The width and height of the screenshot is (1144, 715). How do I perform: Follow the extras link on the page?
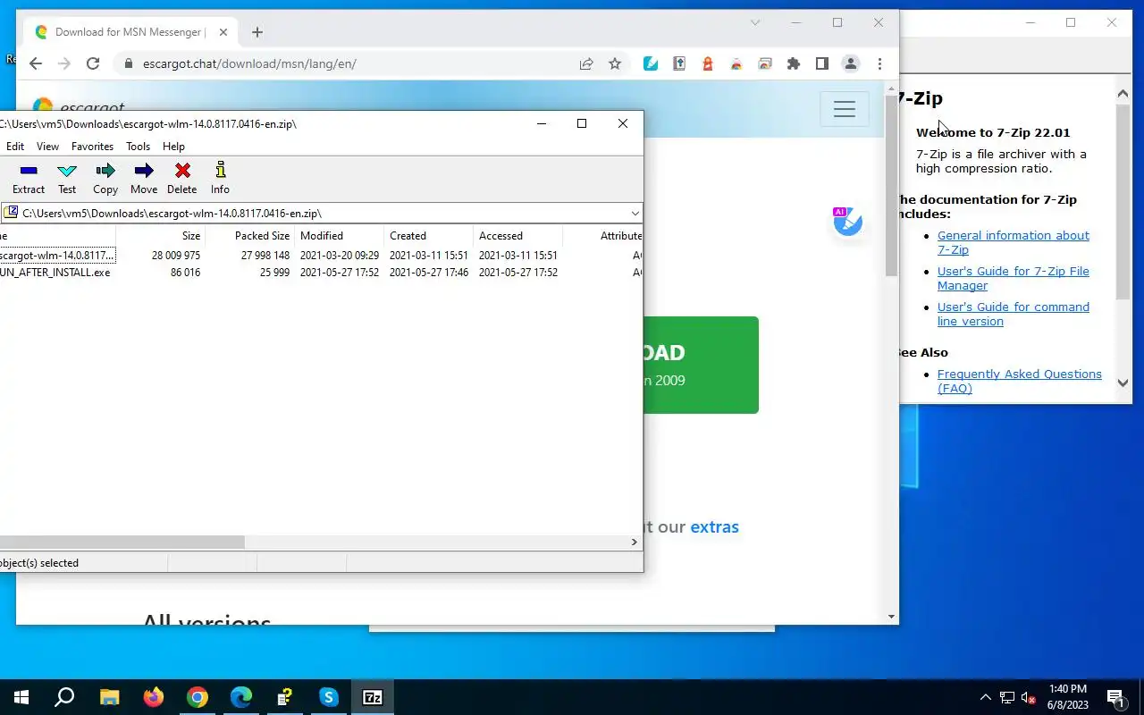tap(714, 527)
